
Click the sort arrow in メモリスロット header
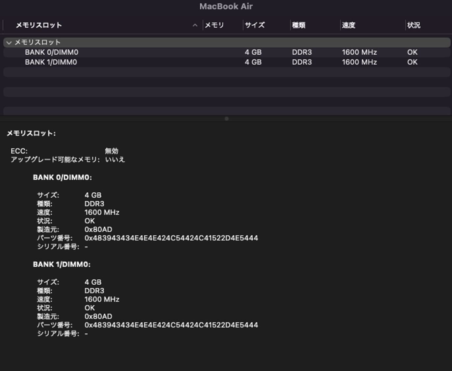(x=195, y=25)
